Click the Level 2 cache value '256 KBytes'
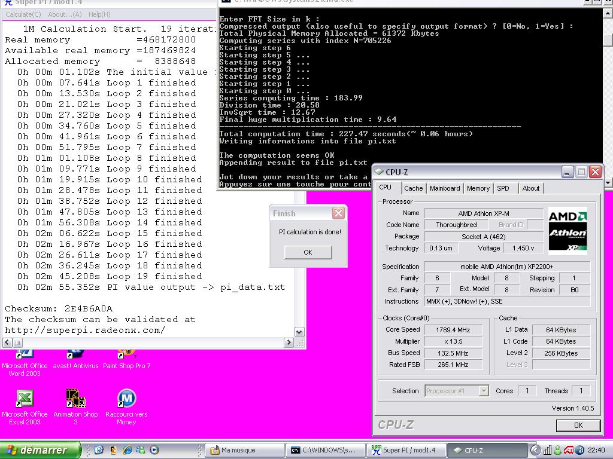The height and width of the screenshot is (459, 613). 560,353
